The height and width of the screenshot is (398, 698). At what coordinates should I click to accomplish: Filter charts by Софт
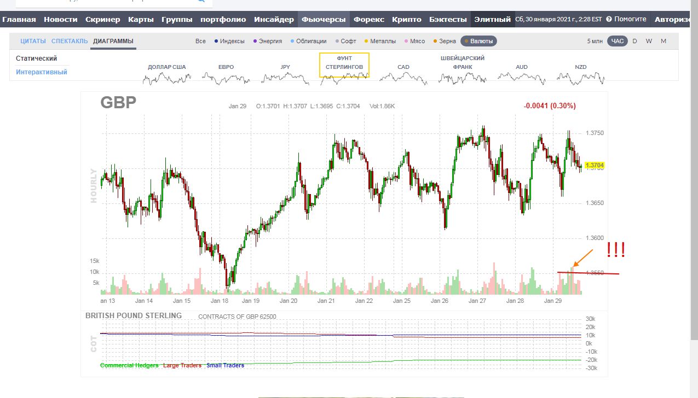click(345, 41)
